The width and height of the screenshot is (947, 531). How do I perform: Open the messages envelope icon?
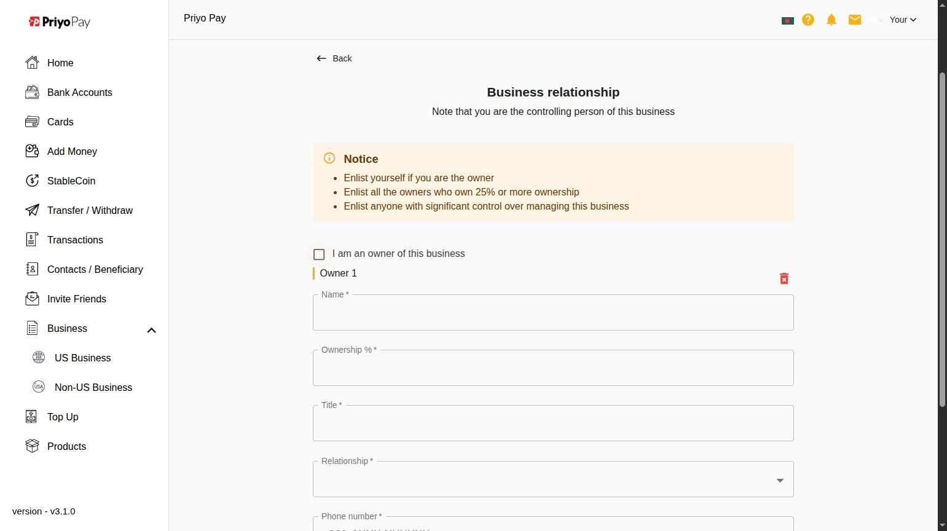tap(855, 20)
